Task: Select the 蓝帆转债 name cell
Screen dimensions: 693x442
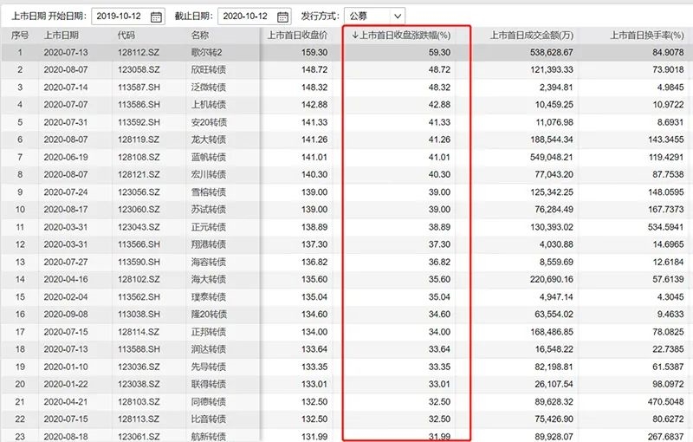Action: [x=209, y=157]
